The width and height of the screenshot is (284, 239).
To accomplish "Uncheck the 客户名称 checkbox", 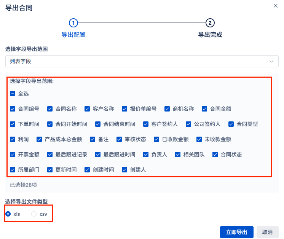I will (x=87, y=109).
